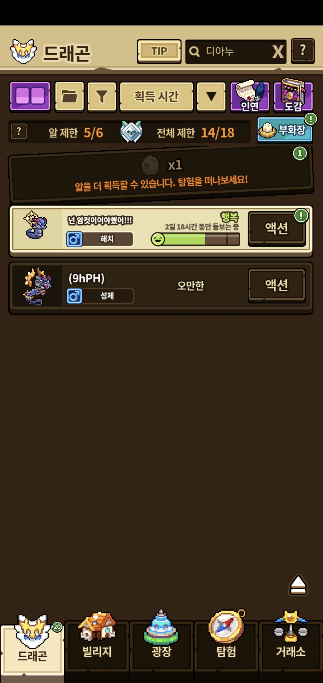Collapse list with the eject arrow icon
The image size is (323, 683).
[298, 585]
